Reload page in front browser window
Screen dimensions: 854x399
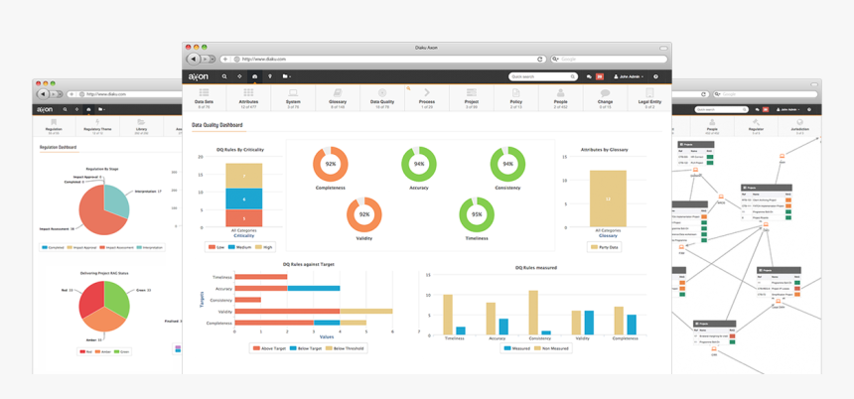(x=540, y=59)
